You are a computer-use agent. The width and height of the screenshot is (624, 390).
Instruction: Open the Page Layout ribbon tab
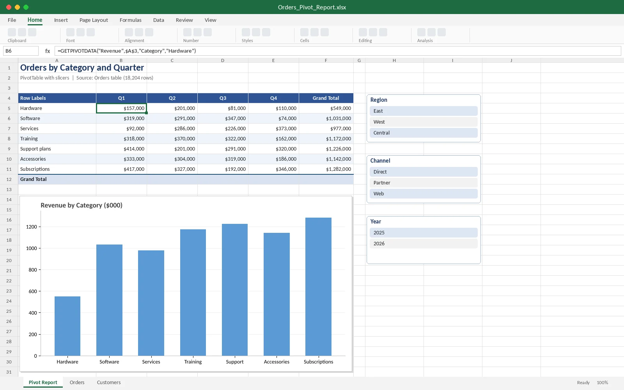(94, 20)
